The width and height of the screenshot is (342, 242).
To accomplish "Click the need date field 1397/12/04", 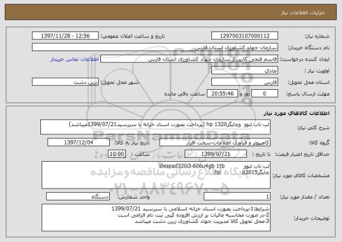I will tap(78, 142).
